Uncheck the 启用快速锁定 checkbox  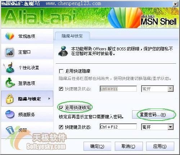pyautogui.click(x=61, y=108)
